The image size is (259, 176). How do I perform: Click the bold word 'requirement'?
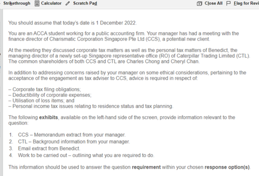[x=147, y=167]
